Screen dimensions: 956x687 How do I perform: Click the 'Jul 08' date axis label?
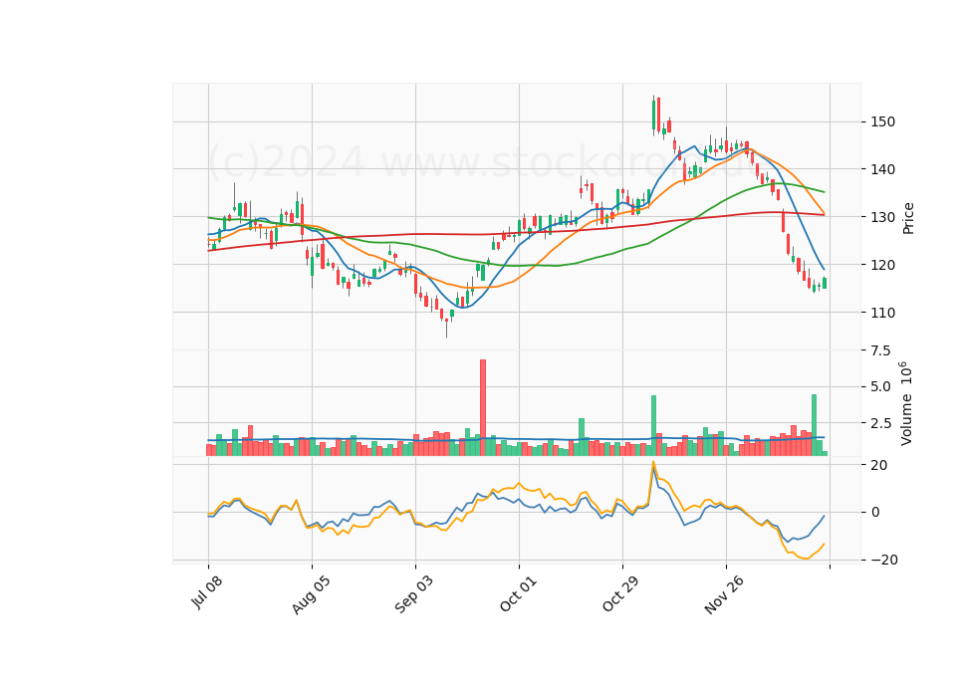[207, 591]
